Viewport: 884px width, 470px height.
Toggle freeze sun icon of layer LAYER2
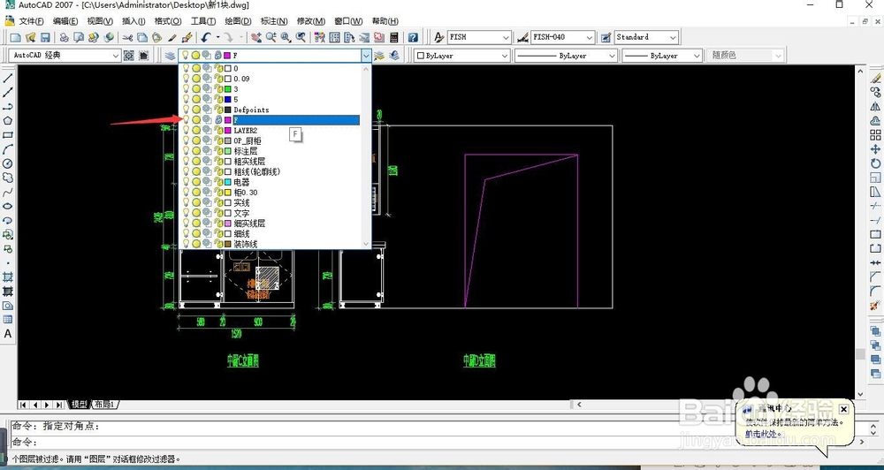click(x=196, y=130)
